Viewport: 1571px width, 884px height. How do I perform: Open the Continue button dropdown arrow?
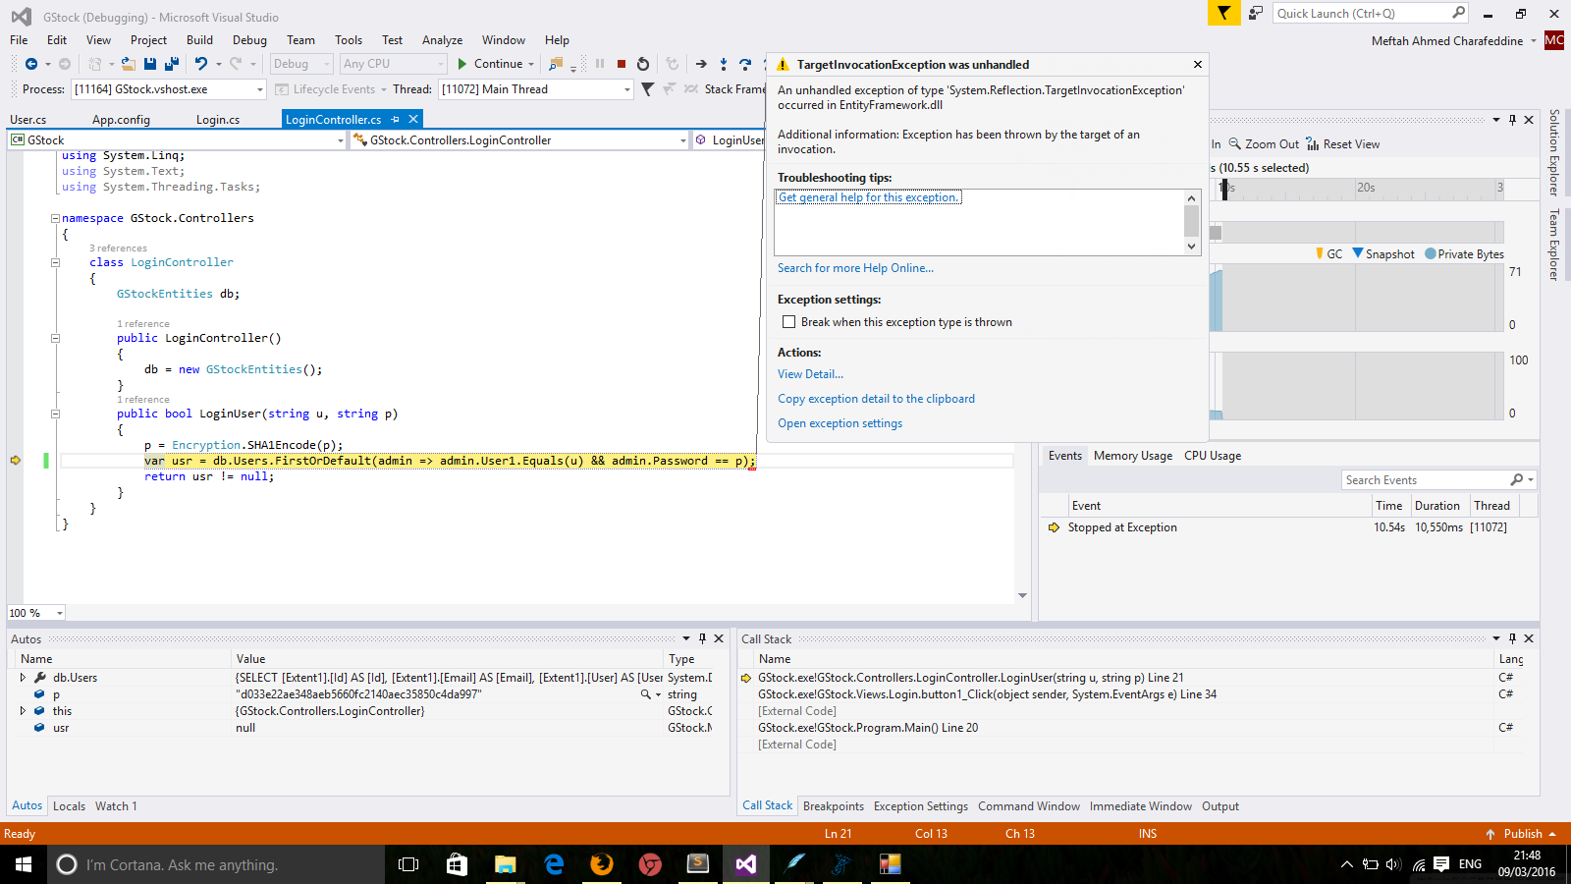(x=531, y=64)
